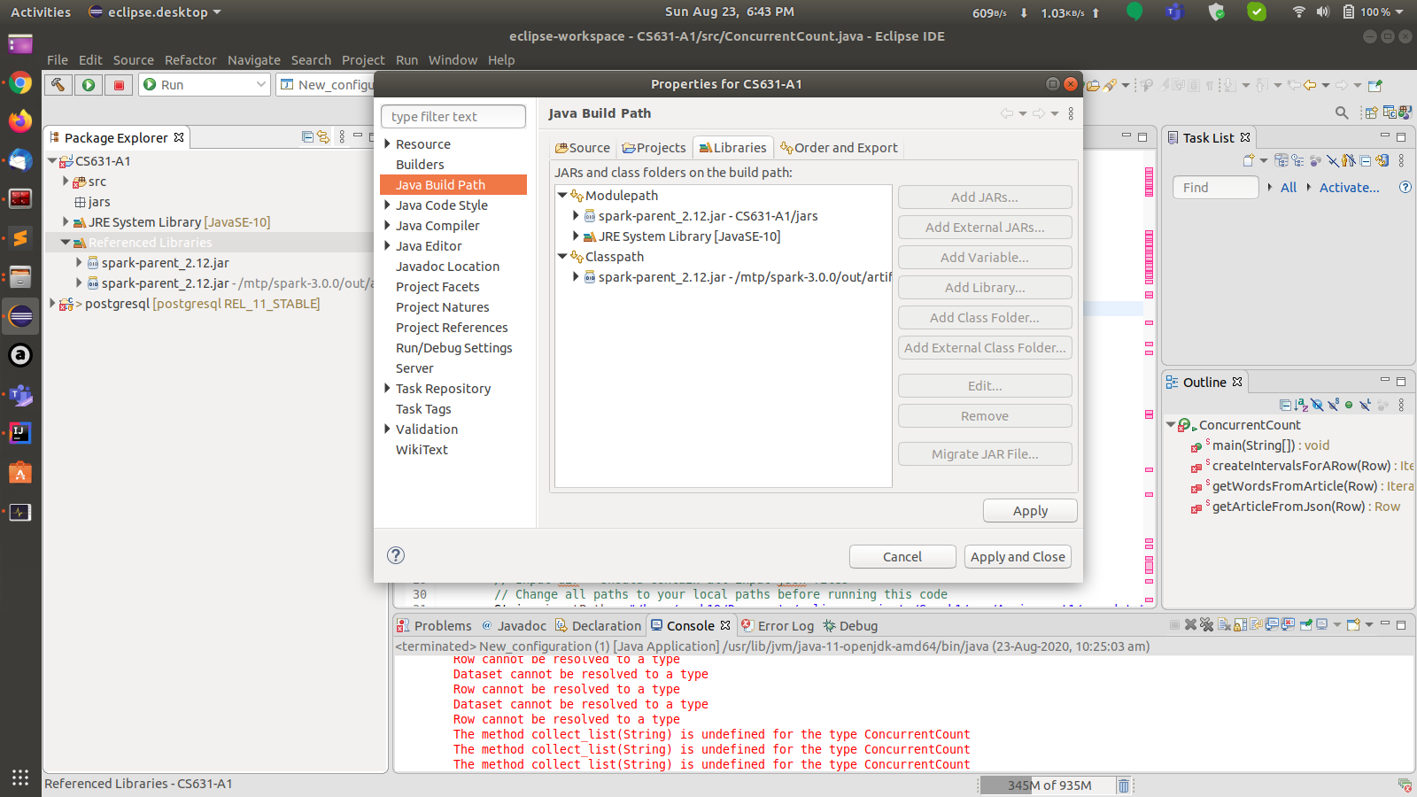The width and height of the screenshot is (1417, 797).
Task: Toggle Link with Editor in Package Explorer
Action: (323, 137)
